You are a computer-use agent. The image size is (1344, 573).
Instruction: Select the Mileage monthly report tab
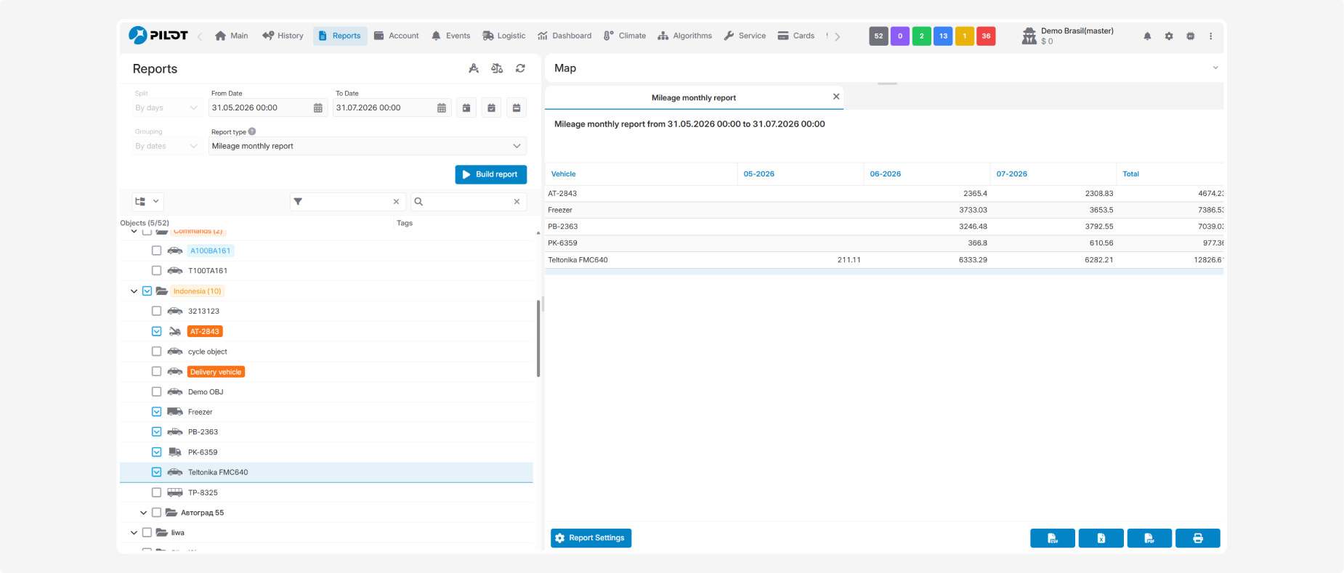[694, 97]
